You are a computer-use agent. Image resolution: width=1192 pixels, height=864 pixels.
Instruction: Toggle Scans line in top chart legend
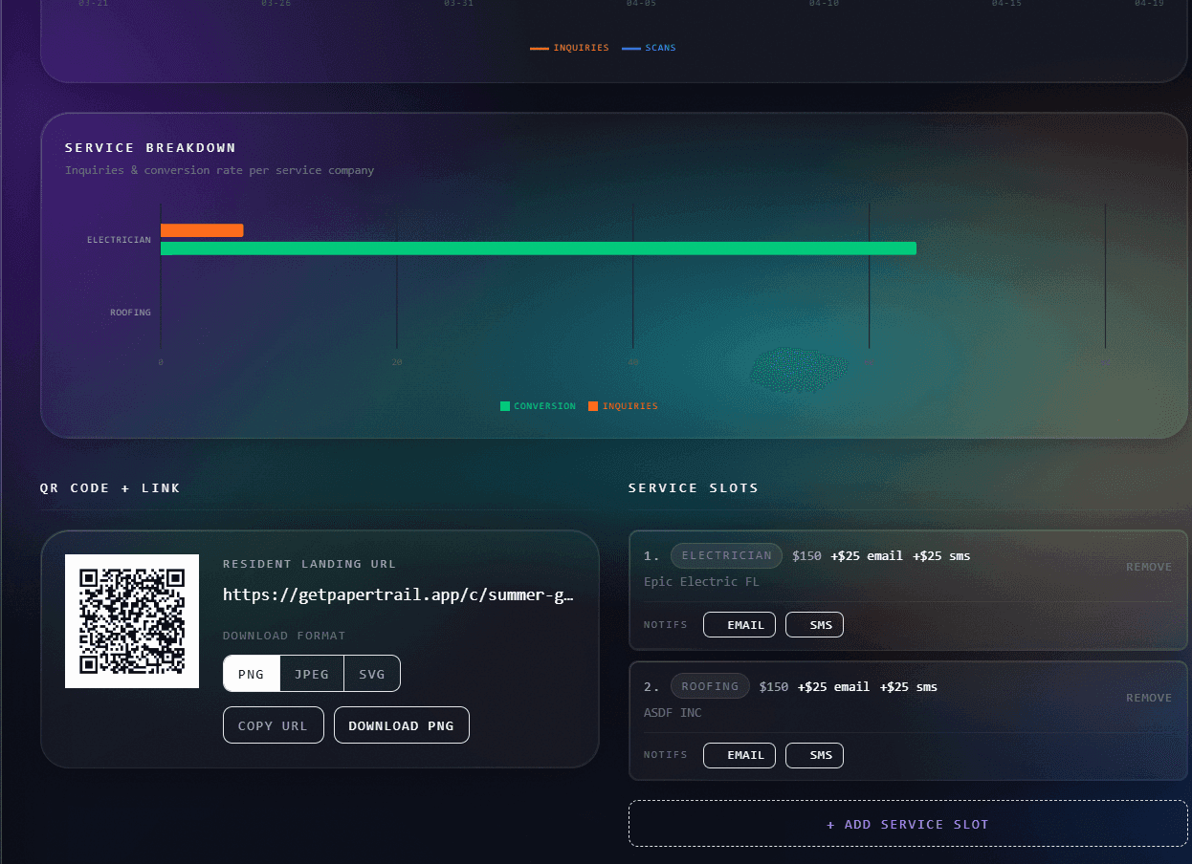coord(649,48)
